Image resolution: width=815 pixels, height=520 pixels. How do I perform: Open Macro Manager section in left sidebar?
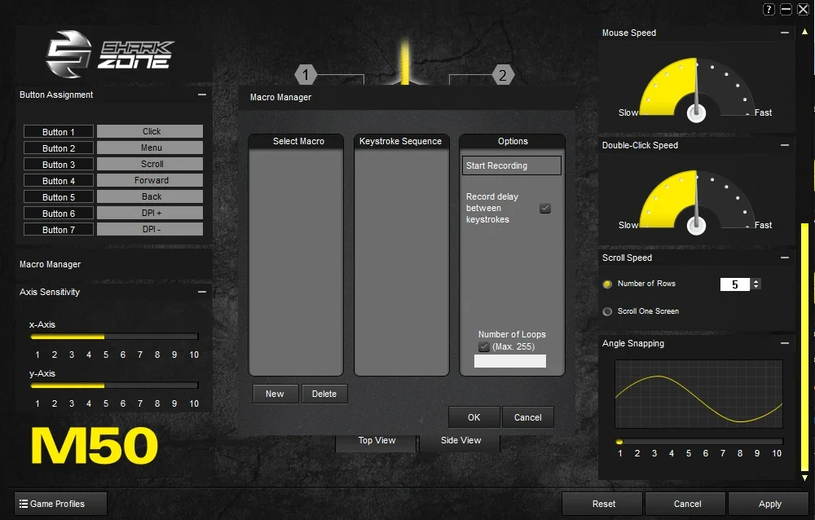[50, 264]
